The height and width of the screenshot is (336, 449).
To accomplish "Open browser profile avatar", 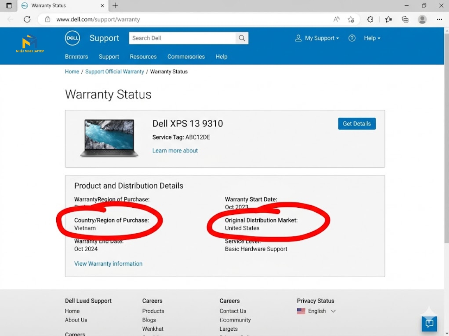I will point(422,19).
